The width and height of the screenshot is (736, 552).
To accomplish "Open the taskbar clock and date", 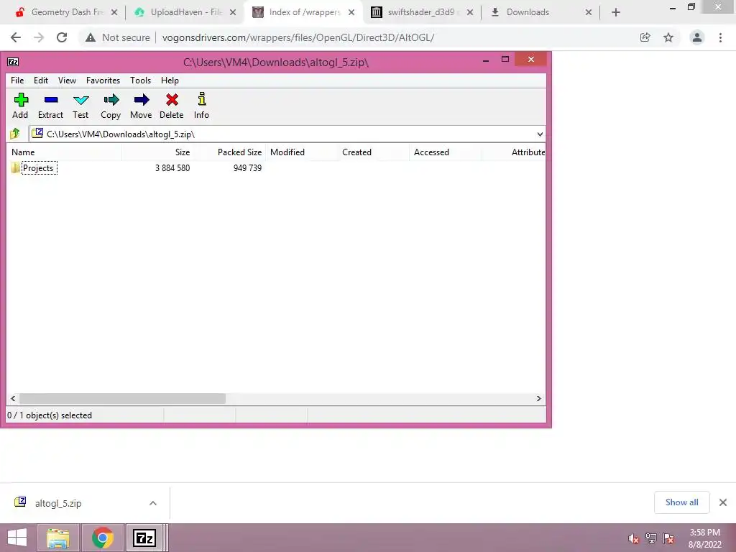I will click(704, 538).
